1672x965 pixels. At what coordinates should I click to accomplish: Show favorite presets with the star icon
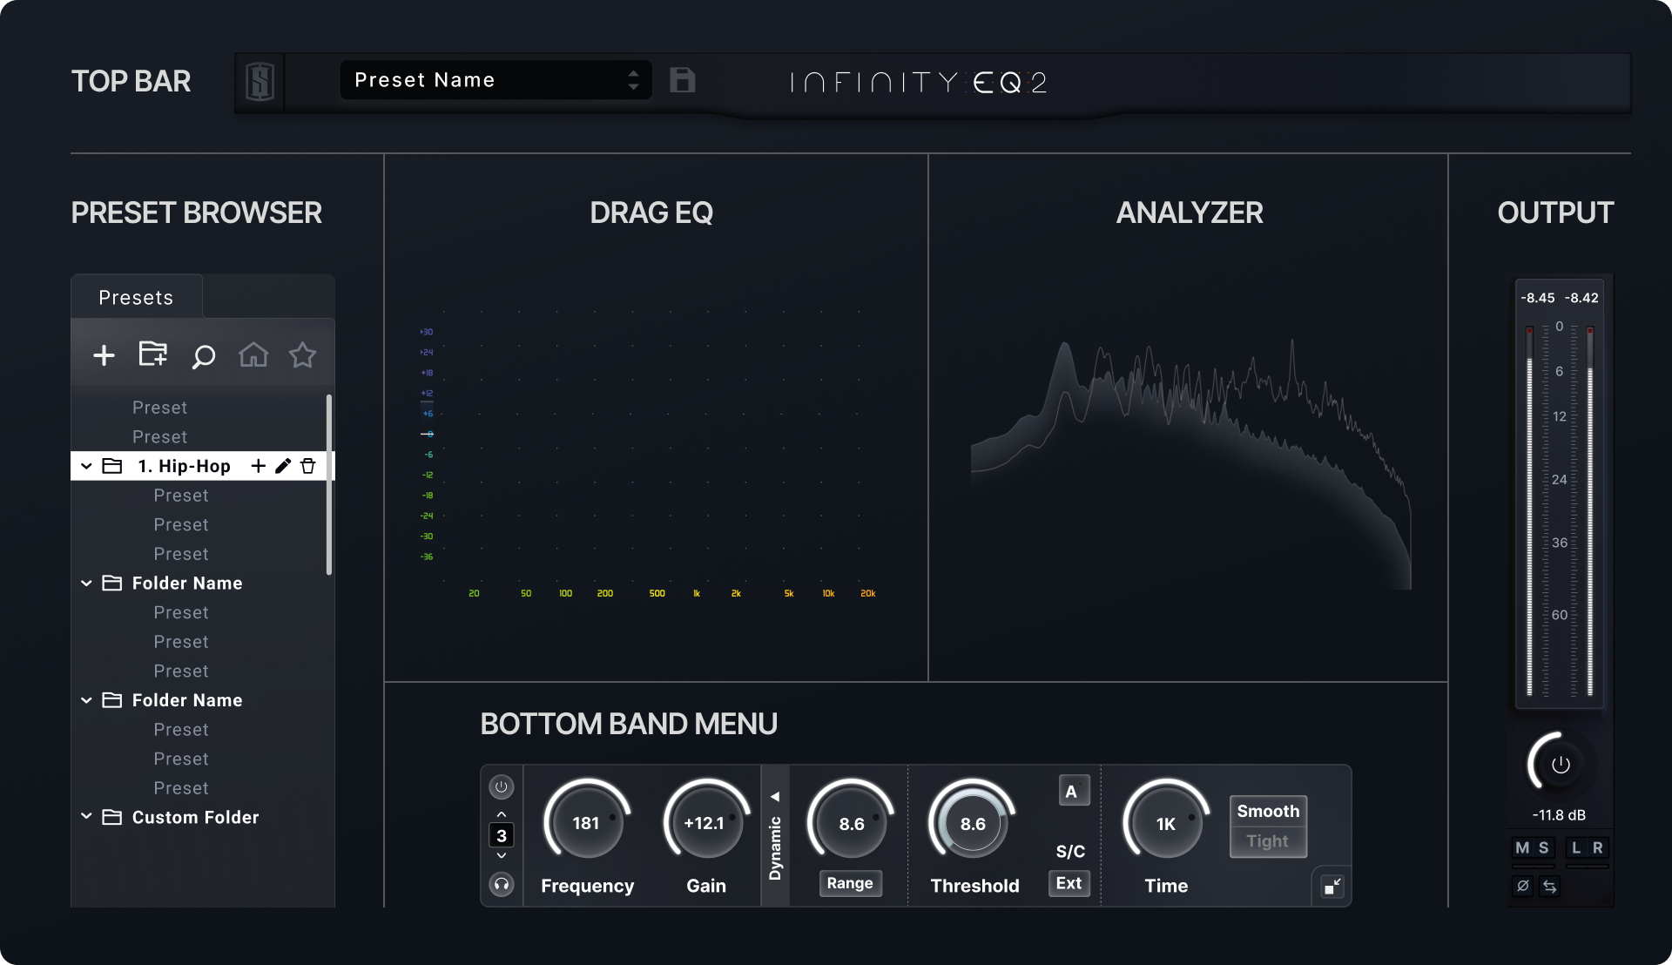coord(302,354)
